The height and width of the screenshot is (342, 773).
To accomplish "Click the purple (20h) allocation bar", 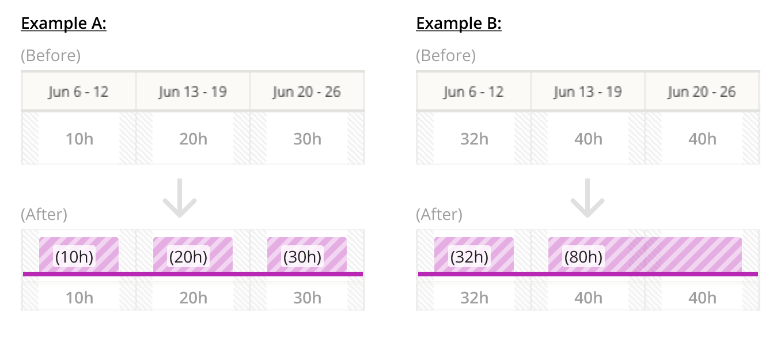I will (x=193, y=254).
